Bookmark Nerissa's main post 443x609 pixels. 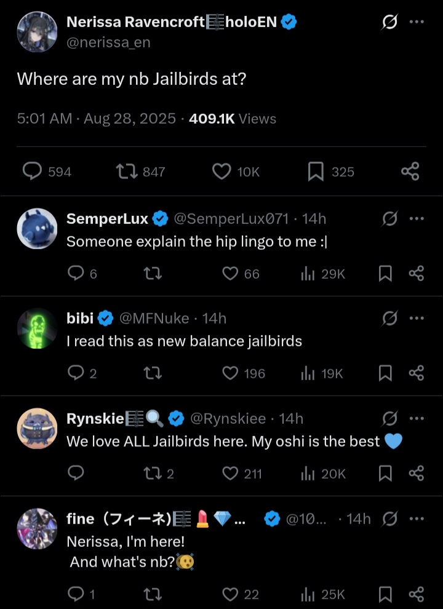(x=316, y=171)
